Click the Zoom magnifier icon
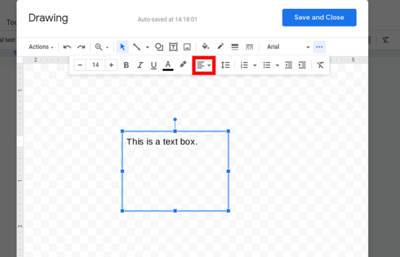The image size is (400, 257). (x=98, y=47)
